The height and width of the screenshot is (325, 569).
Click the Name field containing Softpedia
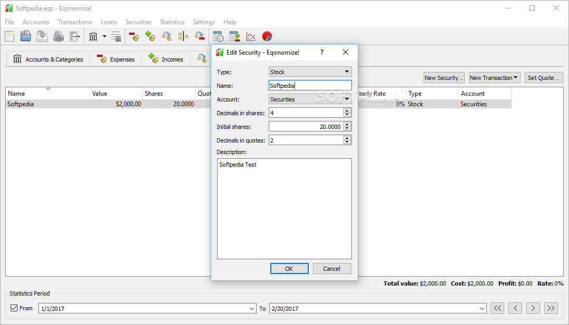tap(310, 86)
